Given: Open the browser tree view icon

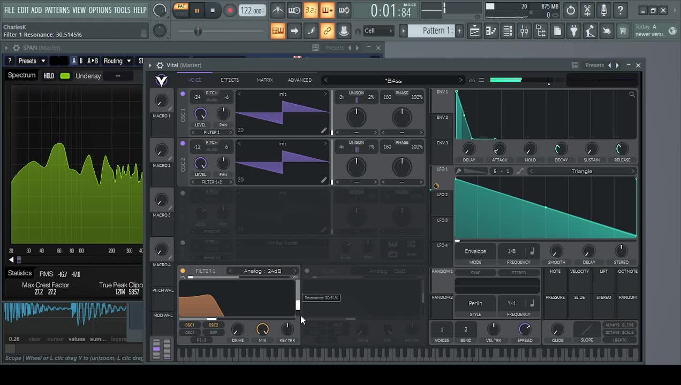Looking at the screenshot, I should point(541,31).
